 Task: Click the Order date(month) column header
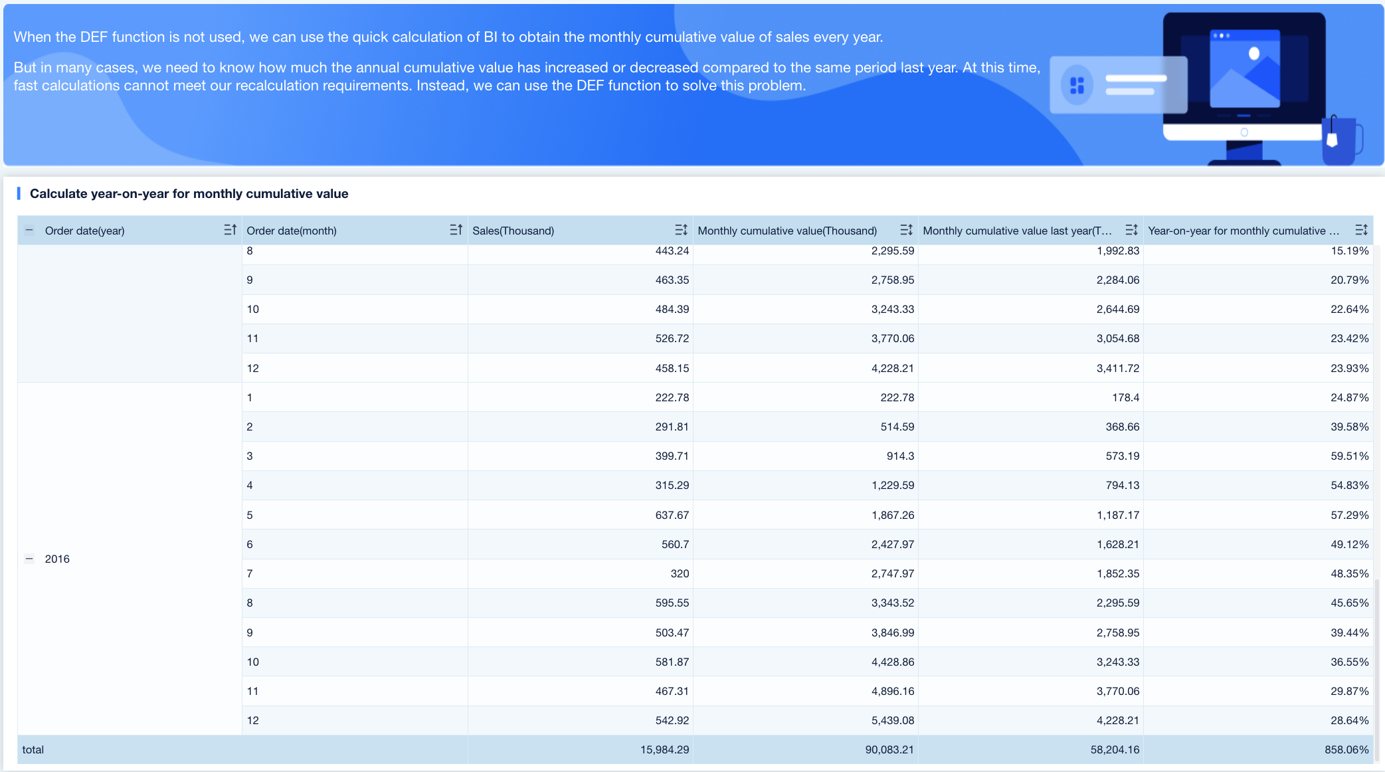click(x=292, y=231)
